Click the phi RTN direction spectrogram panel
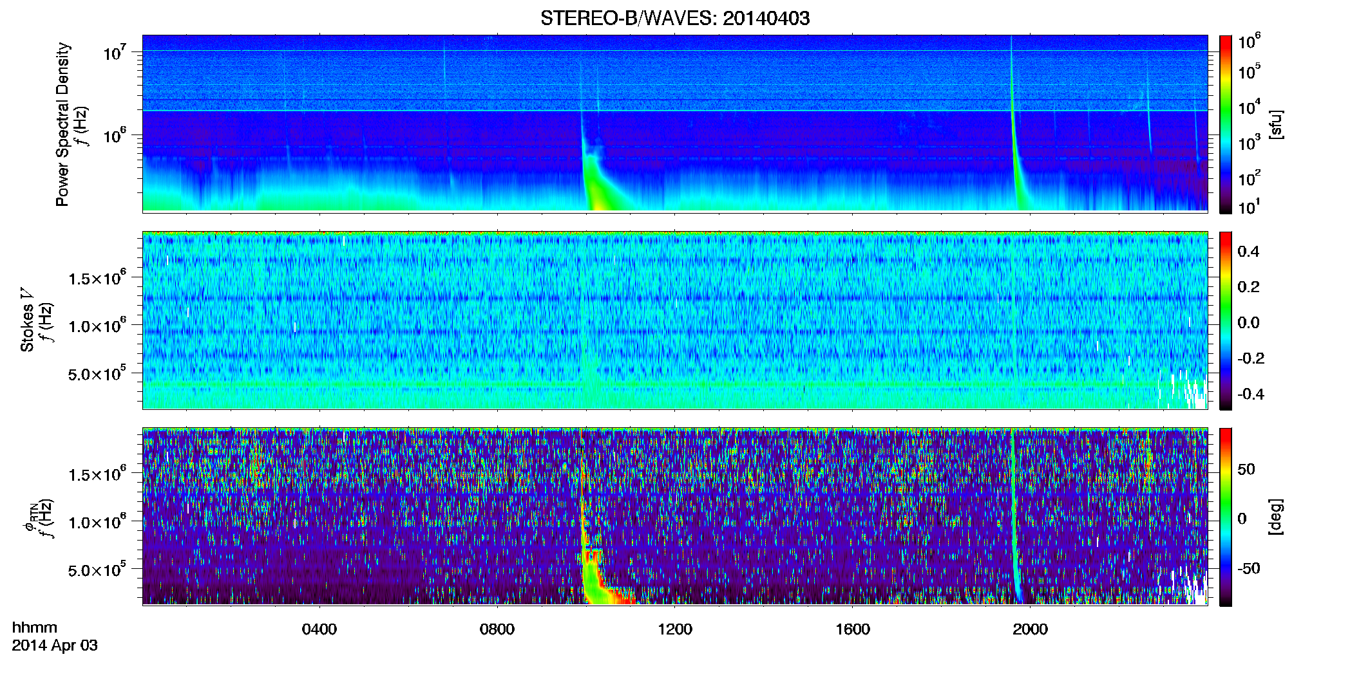This screenshot has height=695, width=1350. 675,517
